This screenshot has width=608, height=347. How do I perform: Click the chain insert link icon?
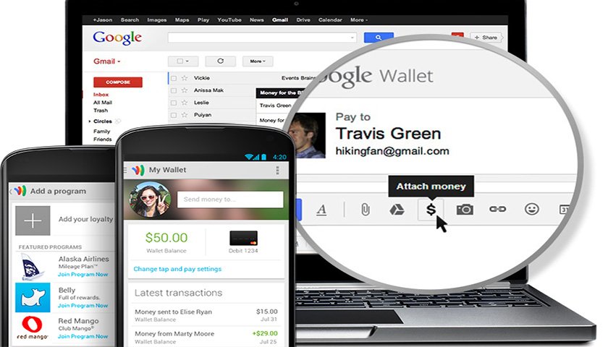pyautogui.click(x=497, y=209)
